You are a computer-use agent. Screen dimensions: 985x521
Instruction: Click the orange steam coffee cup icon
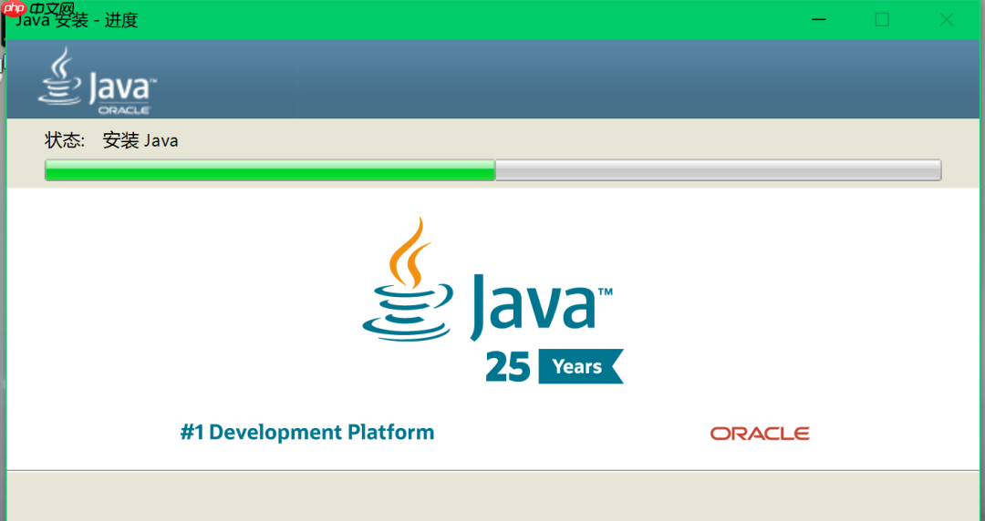pos(407,280)
